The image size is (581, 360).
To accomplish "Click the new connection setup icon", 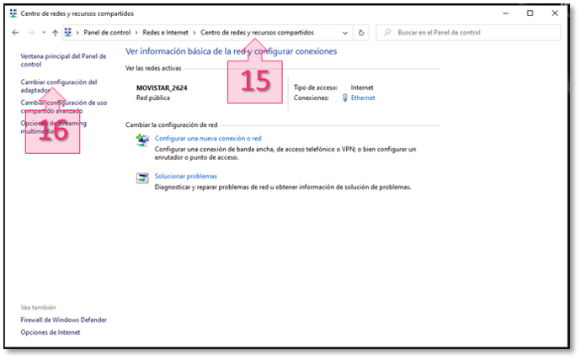I will point(142,140).
